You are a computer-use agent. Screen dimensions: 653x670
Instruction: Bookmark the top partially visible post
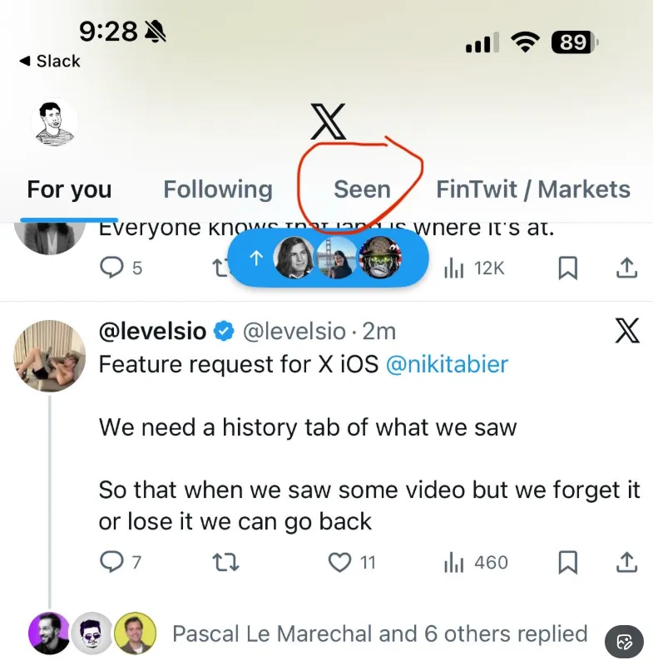tap(567, 268)
